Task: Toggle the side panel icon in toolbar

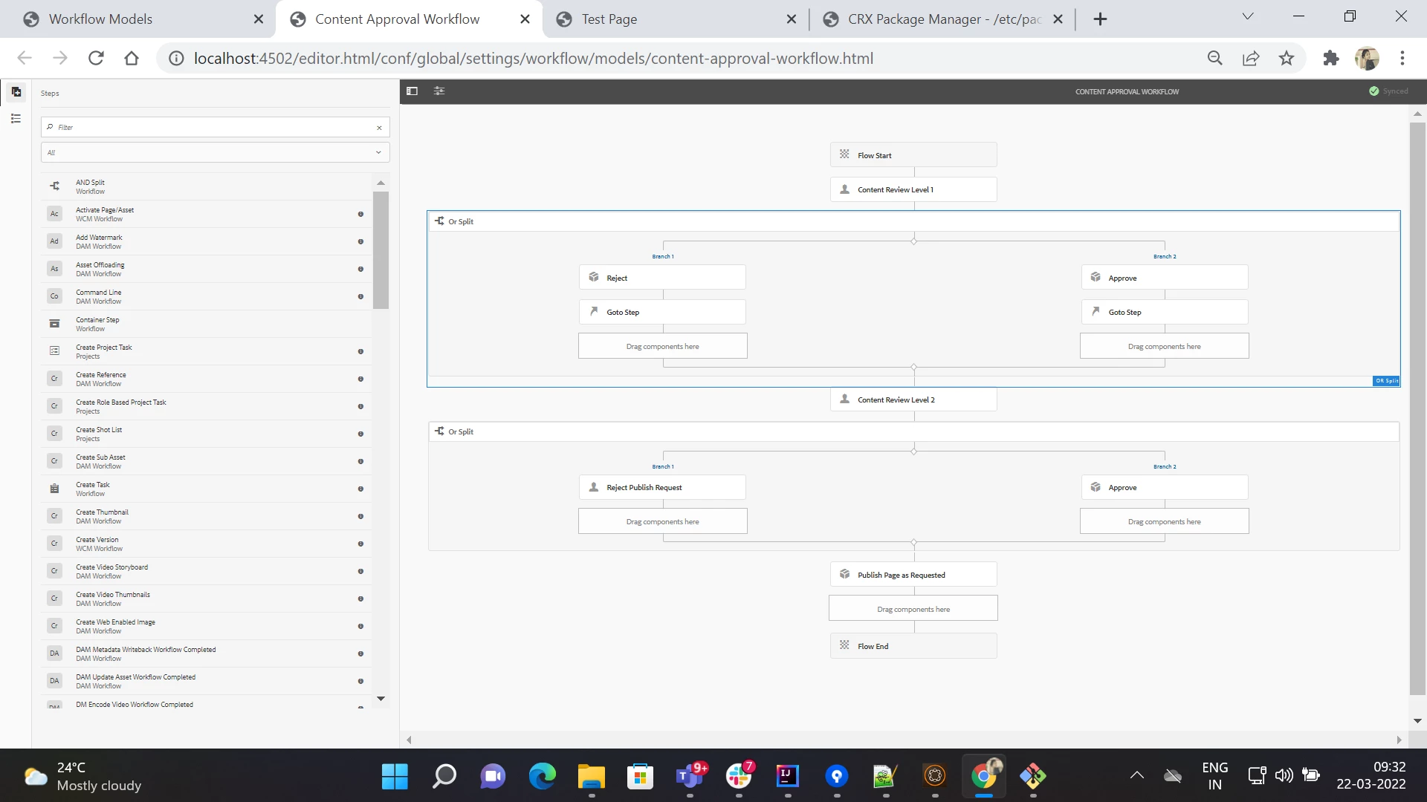Action: 412,91
